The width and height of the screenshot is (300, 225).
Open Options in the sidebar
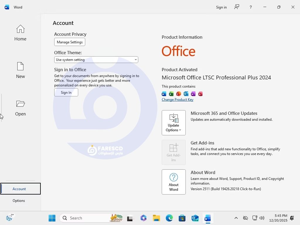tap(19, 201)
